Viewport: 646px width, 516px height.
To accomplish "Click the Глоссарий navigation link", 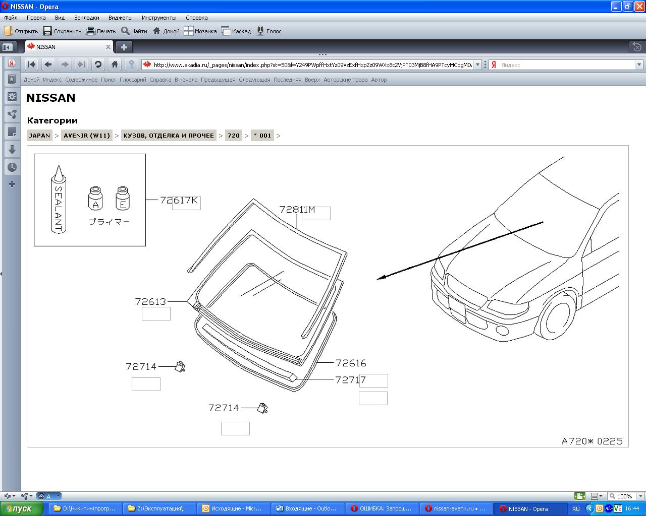I will click(133, 80).
